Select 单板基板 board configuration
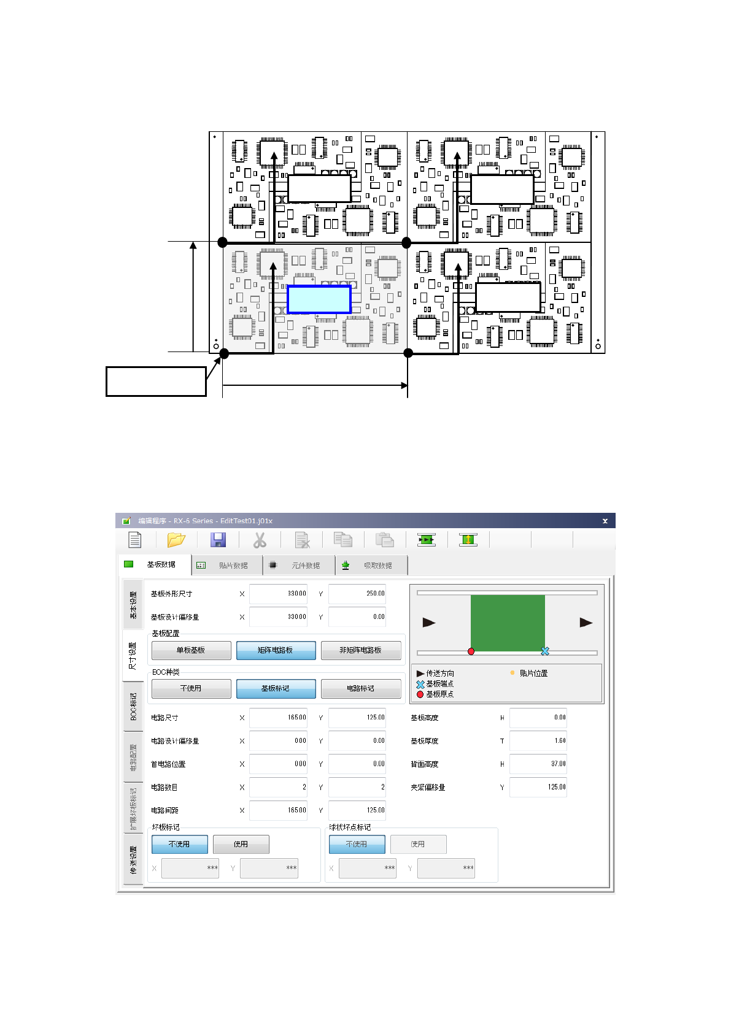731x1033 pixels. (191, 650)
